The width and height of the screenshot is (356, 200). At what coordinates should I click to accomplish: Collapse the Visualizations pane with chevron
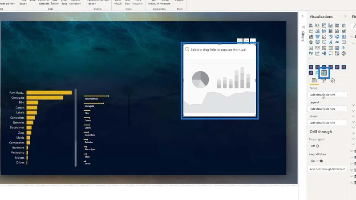pos(345,16)
